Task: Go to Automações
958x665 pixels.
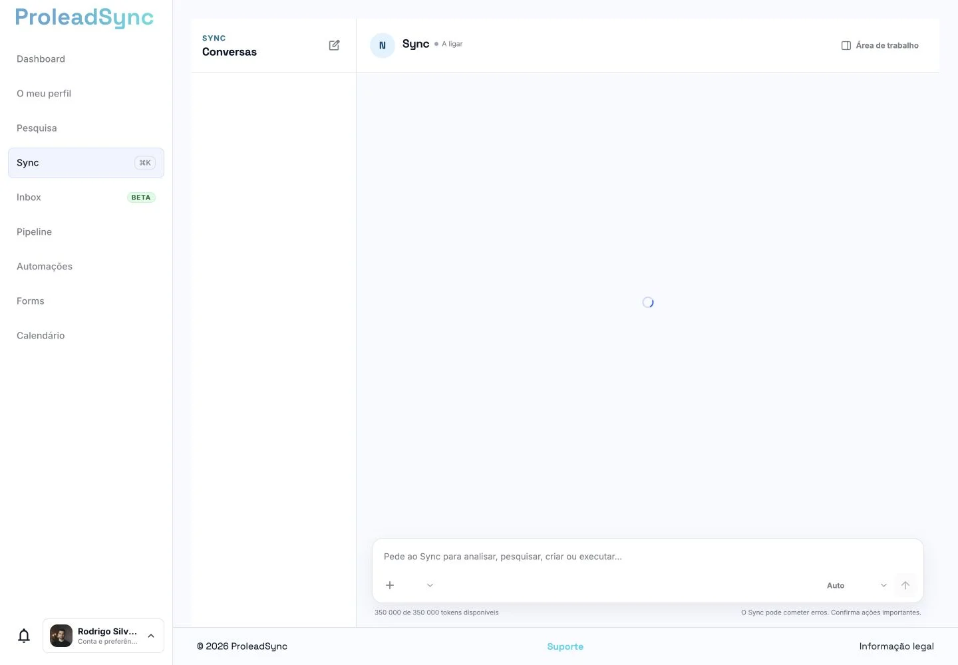Action: pyautogui.click(x=86, y=267)
